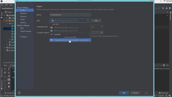The image size is (172, 97).
Task: Select Project under Project Settings
Action: [x=25, y=10]
